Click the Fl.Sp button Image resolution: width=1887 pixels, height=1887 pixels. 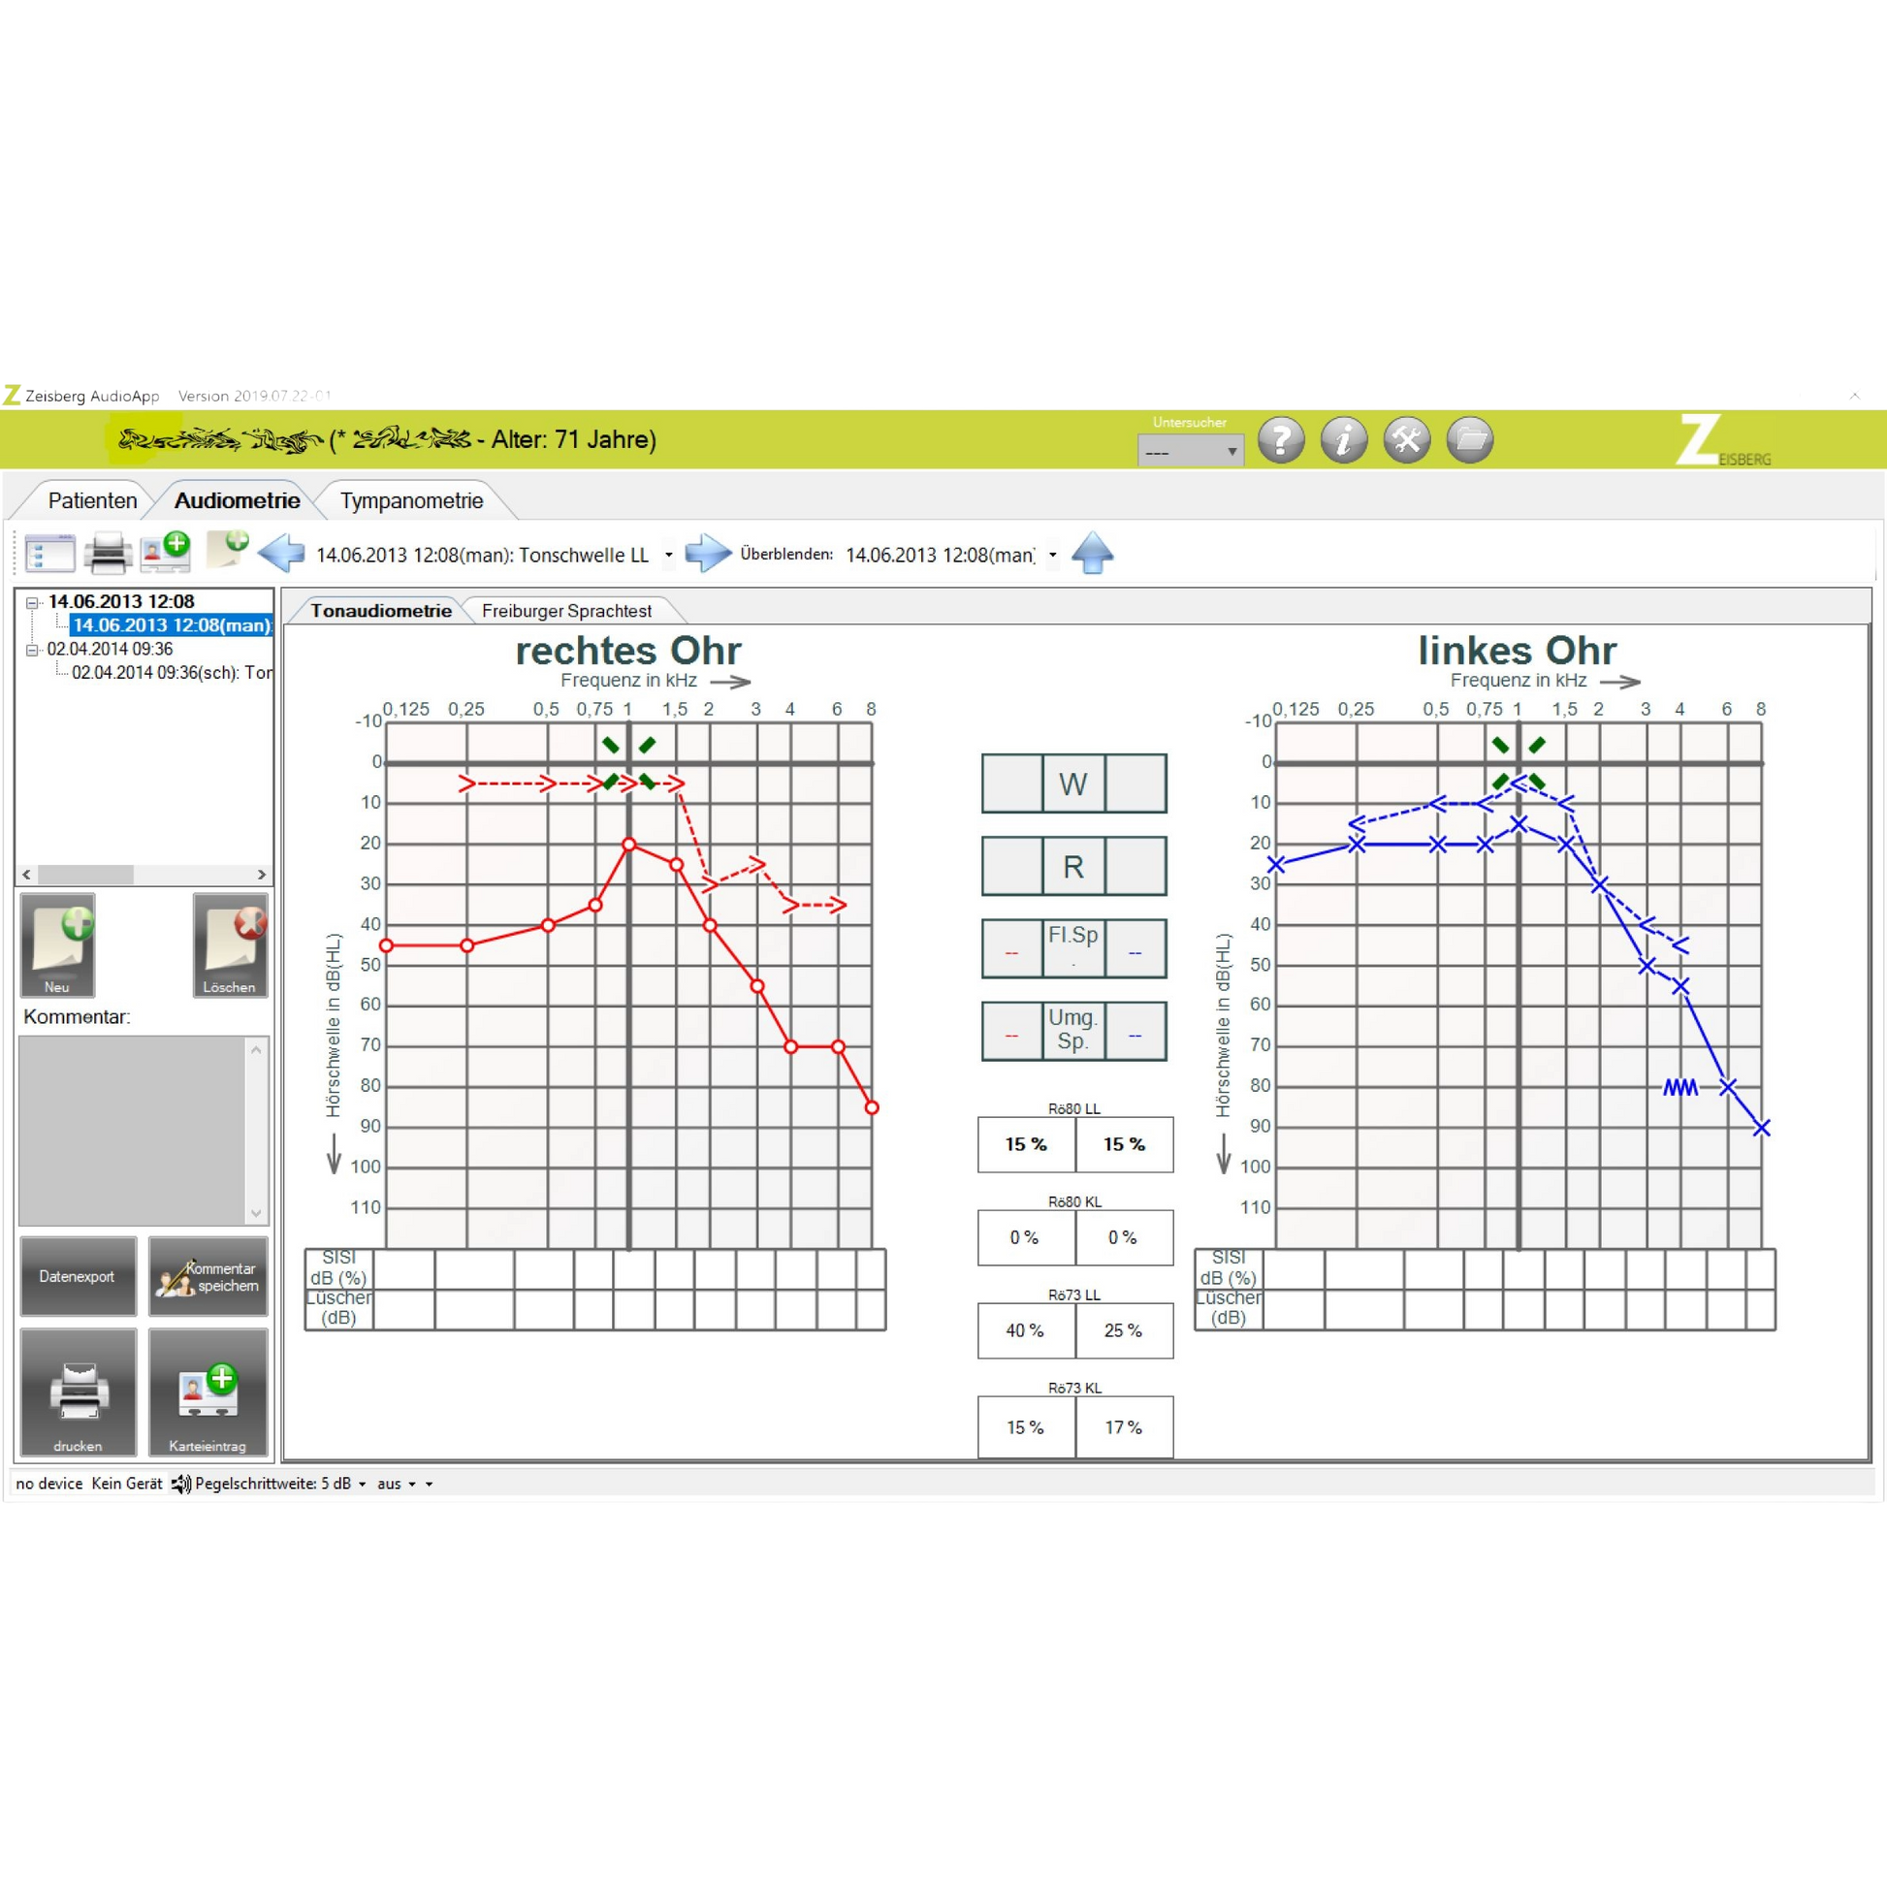pyautogui.click(x=1073, y=948)
